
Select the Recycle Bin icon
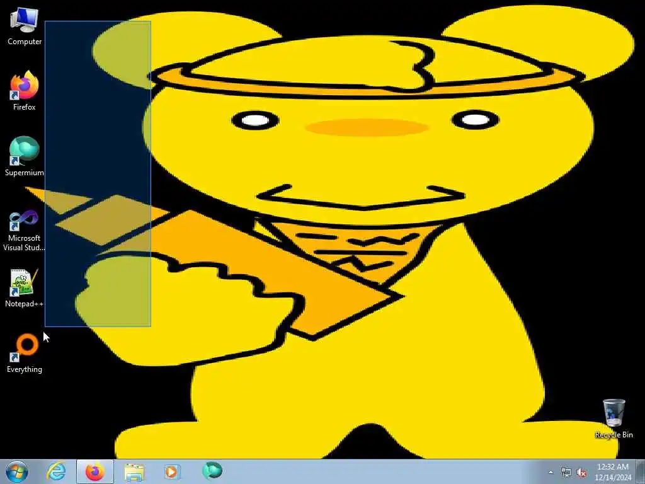614,418
